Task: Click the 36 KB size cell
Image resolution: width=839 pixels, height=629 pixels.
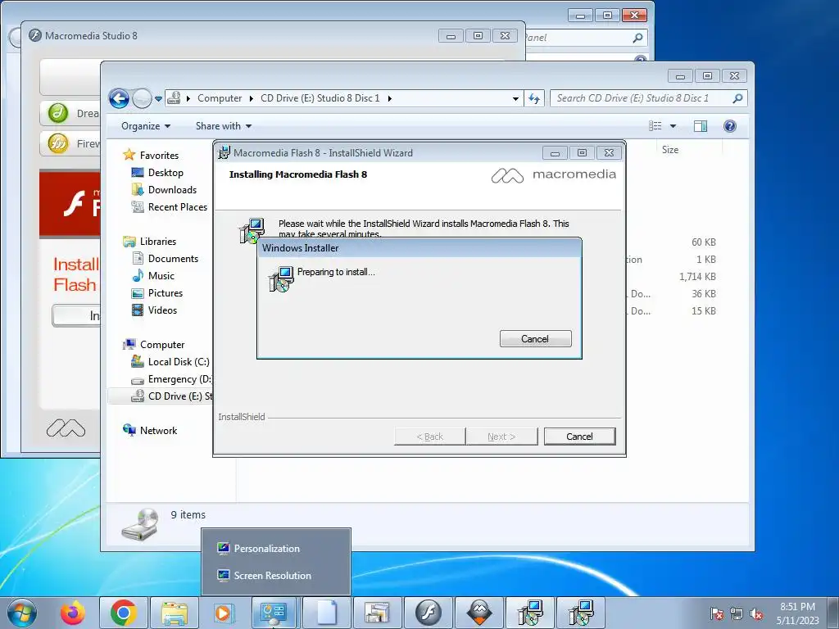Action: click(704, 294)
